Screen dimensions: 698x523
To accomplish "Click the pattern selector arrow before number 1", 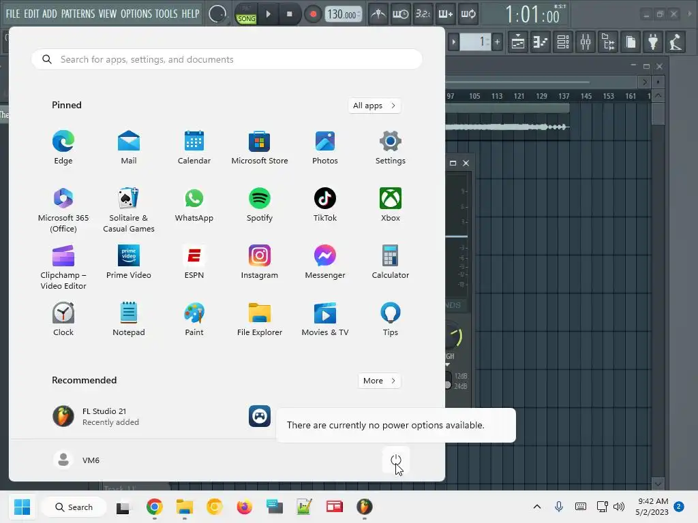I will [x=453, y=42].
